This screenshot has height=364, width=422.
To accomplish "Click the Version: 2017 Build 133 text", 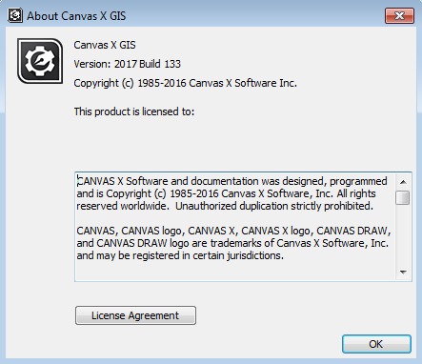I will 128,64.
